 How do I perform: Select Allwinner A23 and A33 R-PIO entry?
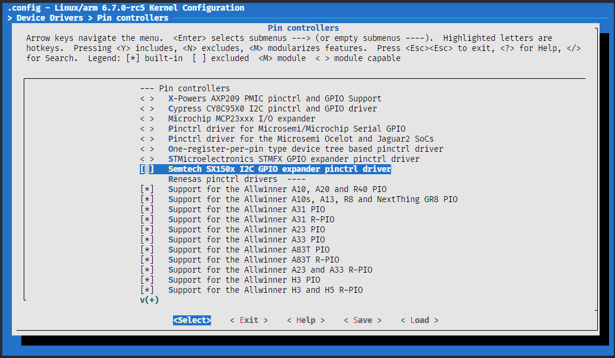(270, 270)
